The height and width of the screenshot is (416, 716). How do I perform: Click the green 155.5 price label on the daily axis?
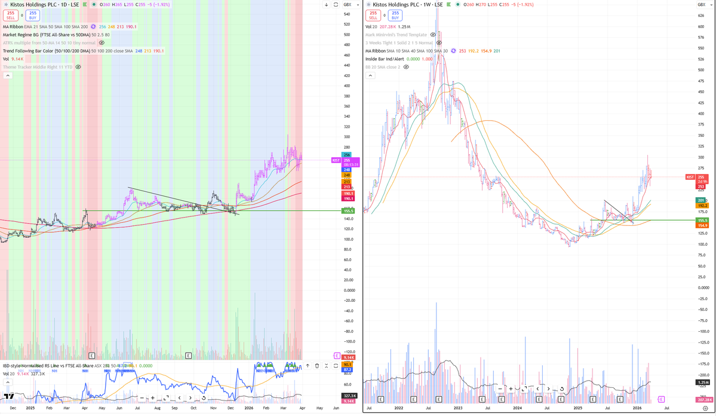[348, 211]
